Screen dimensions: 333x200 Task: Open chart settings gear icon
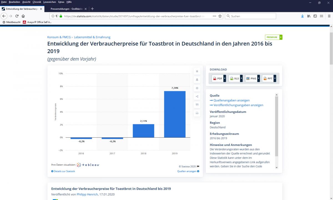click(x=197, y=88)
